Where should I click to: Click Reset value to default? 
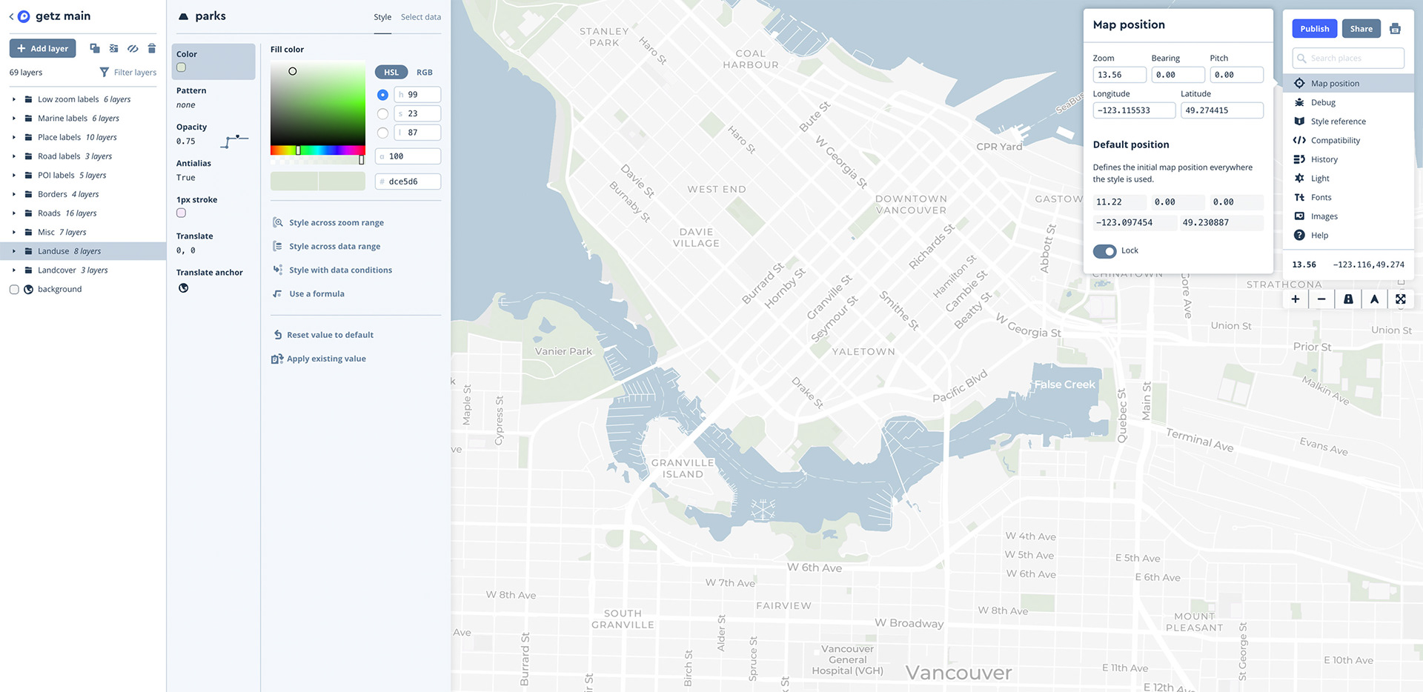click(322, 335)
